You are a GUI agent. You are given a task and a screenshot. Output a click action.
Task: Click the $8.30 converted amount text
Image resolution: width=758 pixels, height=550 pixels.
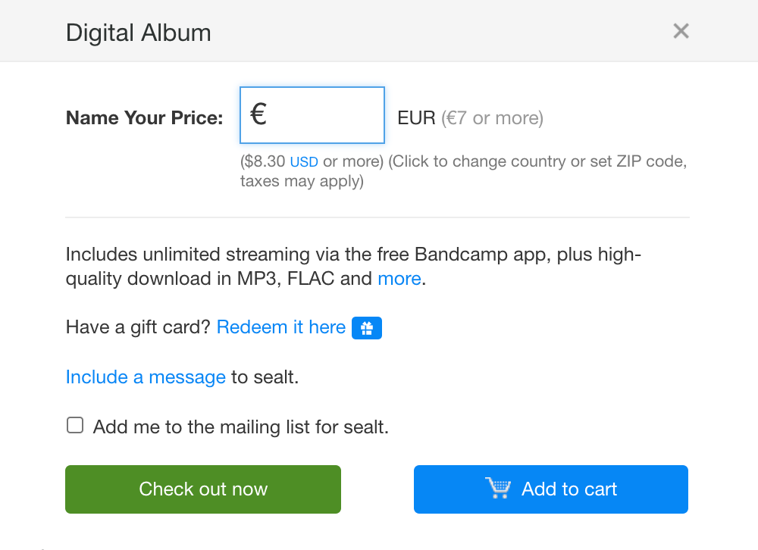pos(264,162)
